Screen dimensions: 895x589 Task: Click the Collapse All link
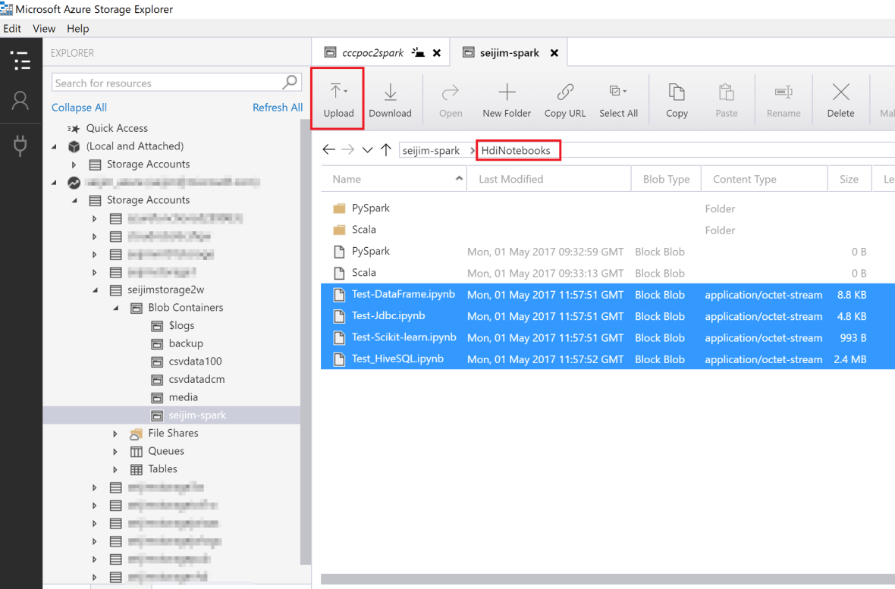79,108
